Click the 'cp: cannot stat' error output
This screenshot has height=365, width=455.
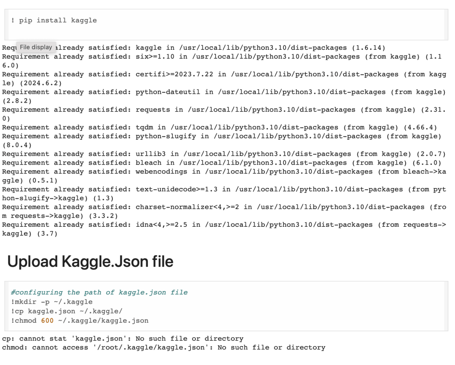pos(123,338)
